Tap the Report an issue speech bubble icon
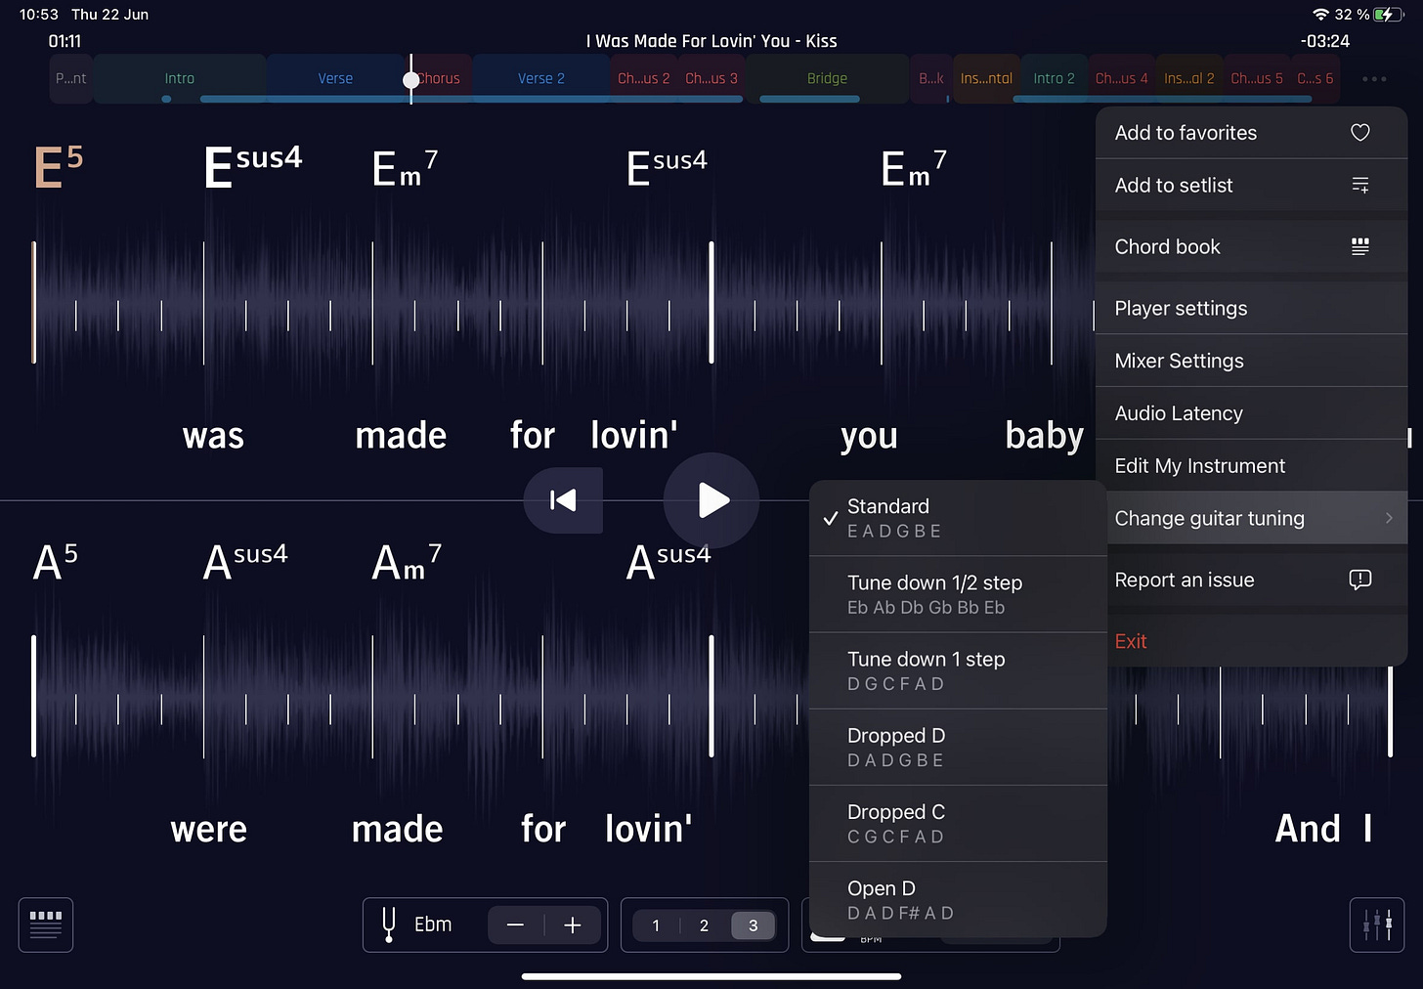 1359,580
